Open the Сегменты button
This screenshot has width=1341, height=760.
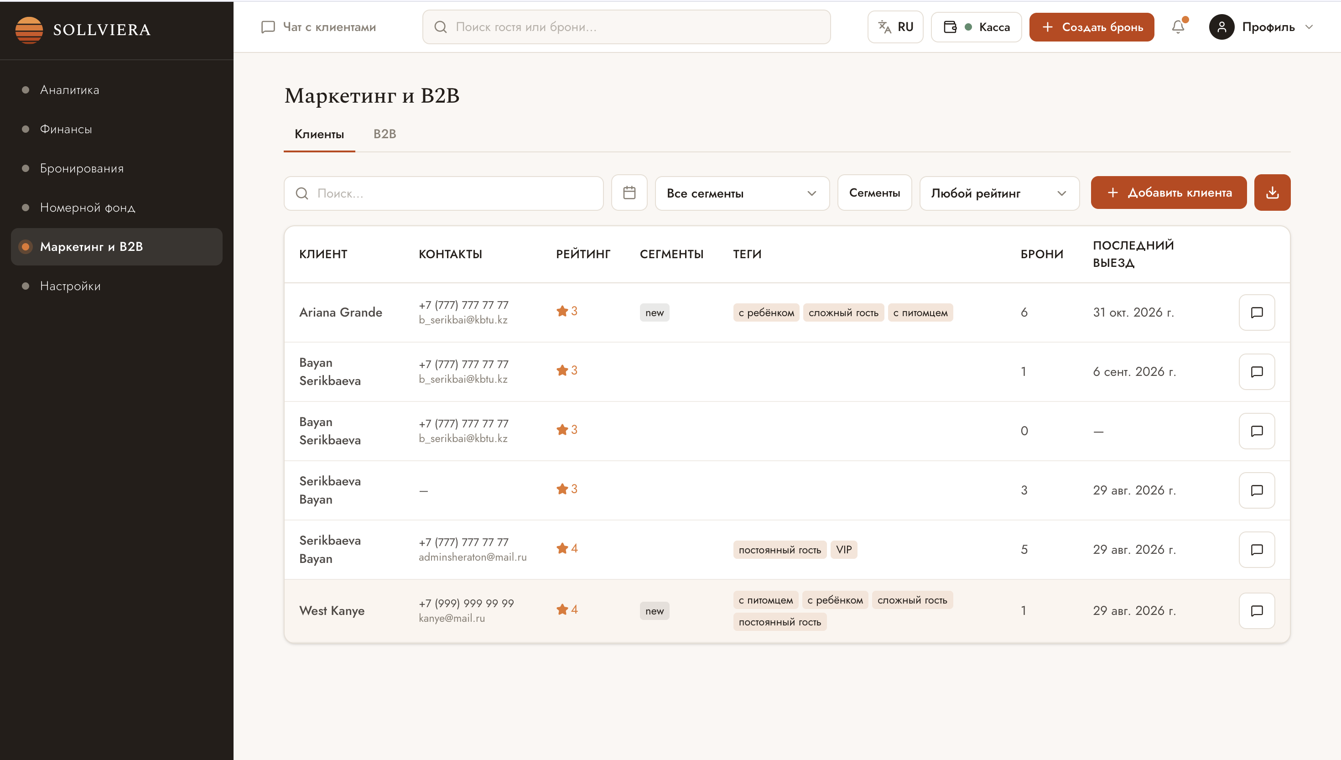click(874, 193)
